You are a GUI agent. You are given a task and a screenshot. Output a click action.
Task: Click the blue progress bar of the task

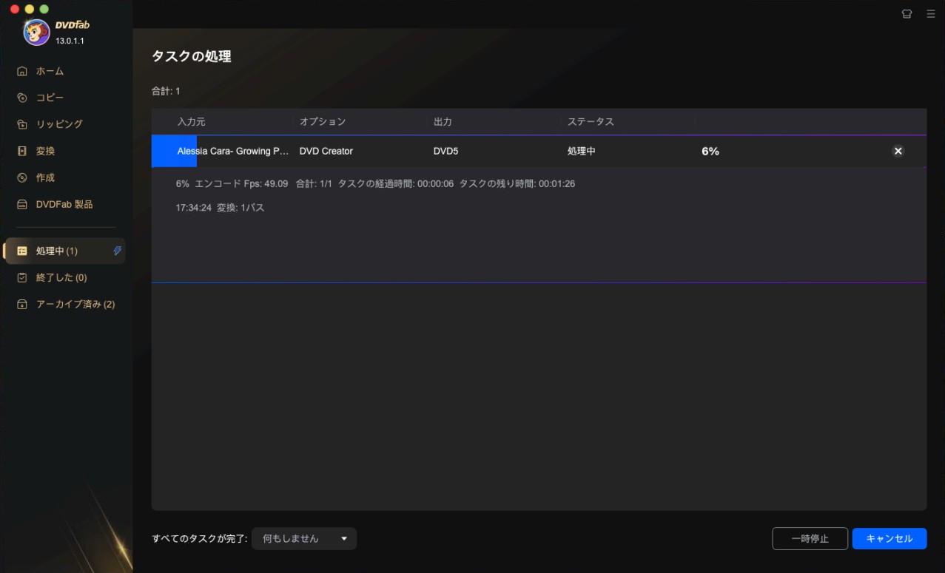point(174,151)
